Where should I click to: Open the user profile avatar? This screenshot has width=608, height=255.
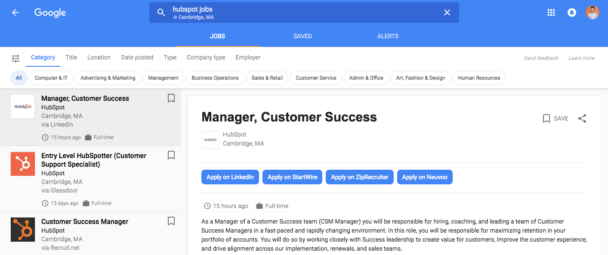(593, 12)
